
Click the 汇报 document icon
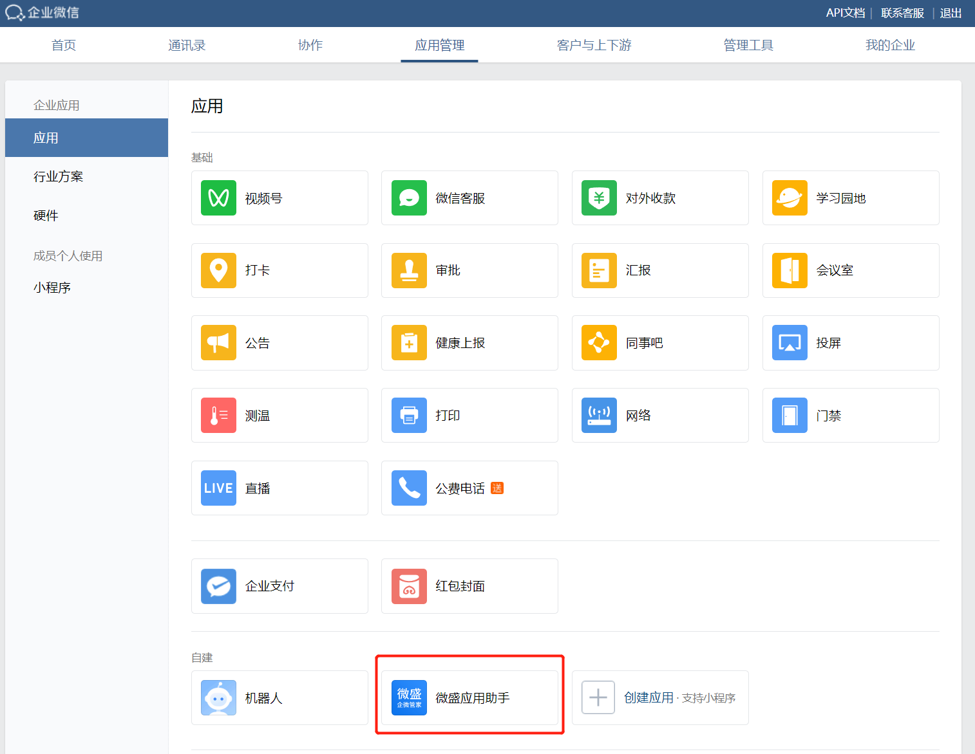click(599, 270)
